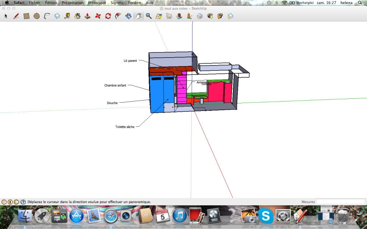367x229 pixels.
Task: Activate the Circle tool
Action: (37, 16)
